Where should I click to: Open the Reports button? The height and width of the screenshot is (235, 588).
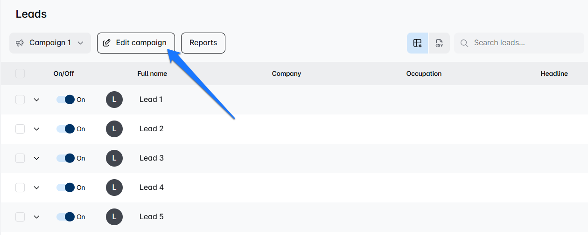coord(203,43)
